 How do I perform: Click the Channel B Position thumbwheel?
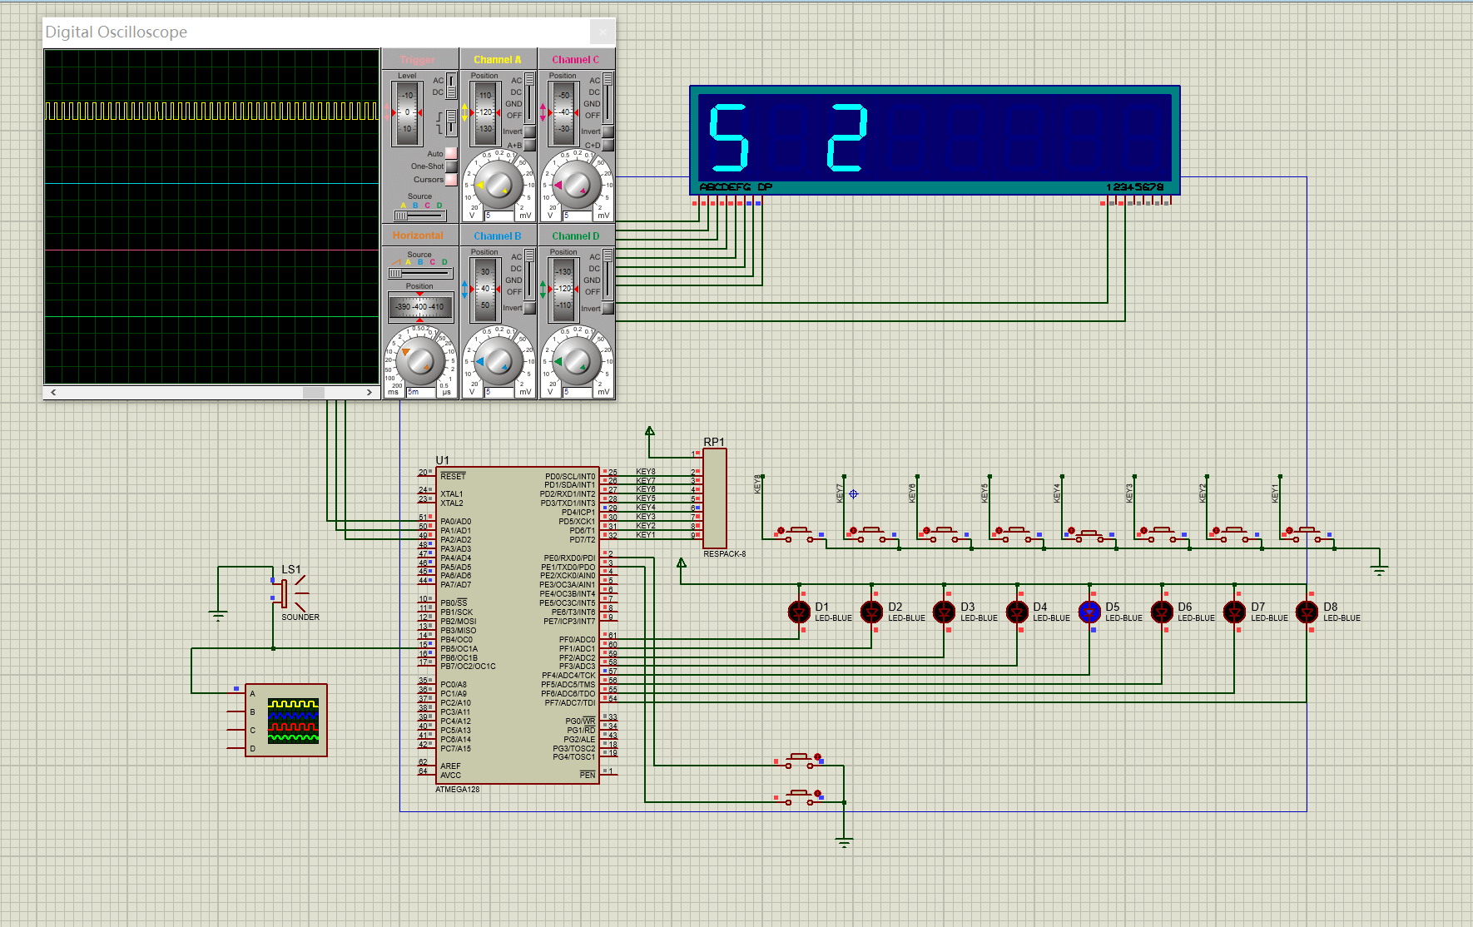[x=484, y=289]
